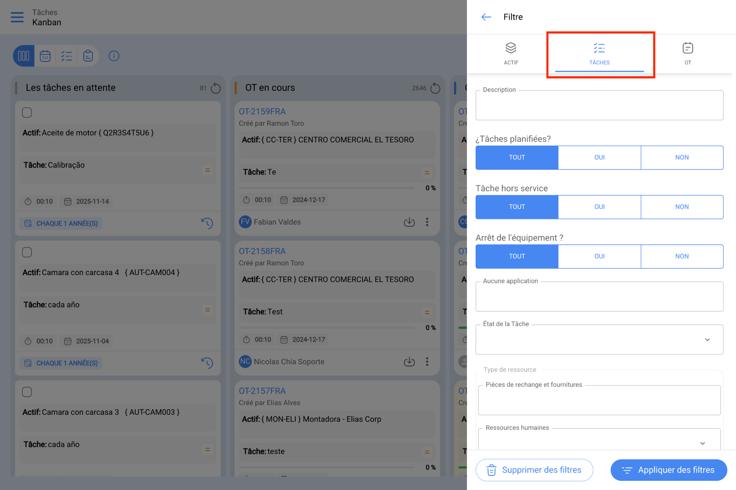Viewport: 736px width, 490px height.
Task: Open the OT filter tab
Action: pyautogui.click(x=688, y=53)
